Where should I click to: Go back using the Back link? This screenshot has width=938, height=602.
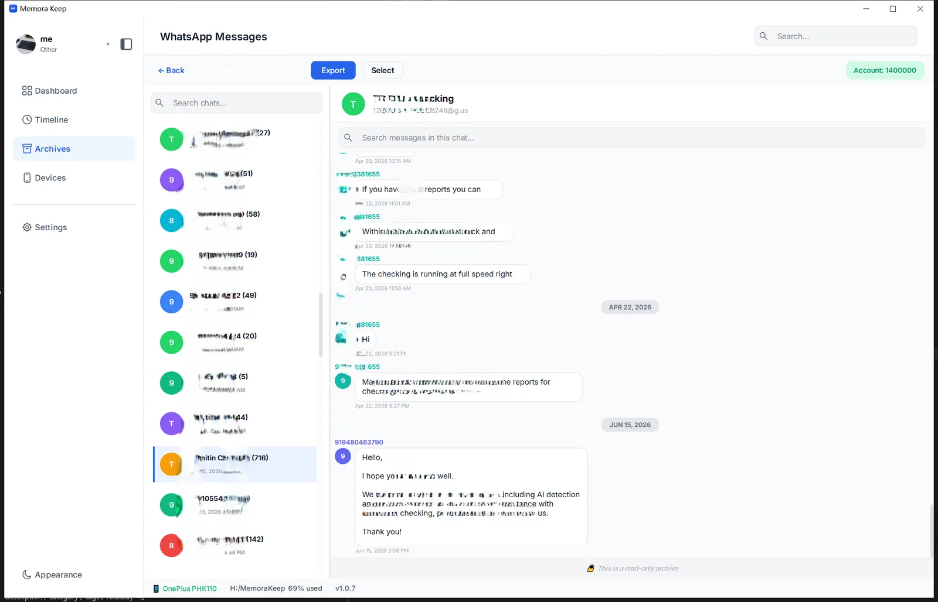171,70
